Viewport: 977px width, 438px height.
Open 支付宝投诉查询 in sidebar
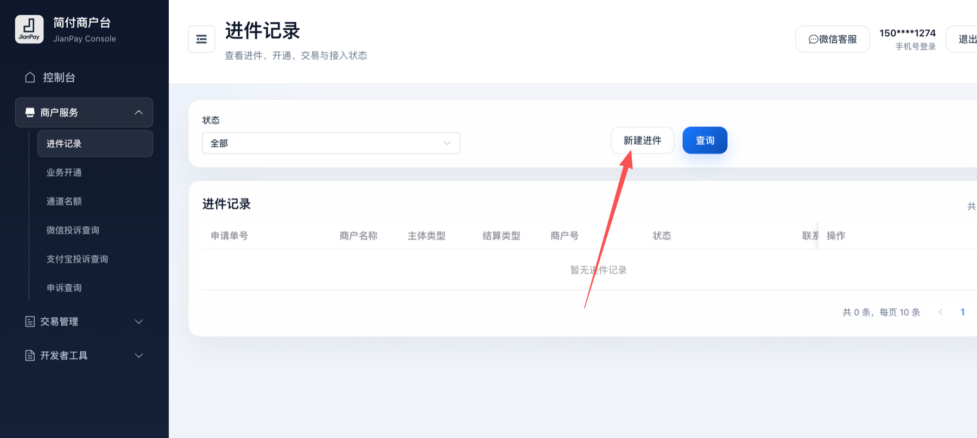[95, 259]
